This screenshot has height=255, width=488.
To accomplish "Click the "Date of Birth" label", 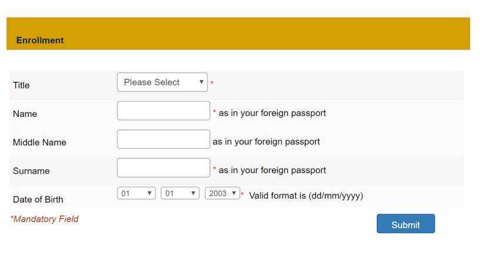I will click(38, 199).
